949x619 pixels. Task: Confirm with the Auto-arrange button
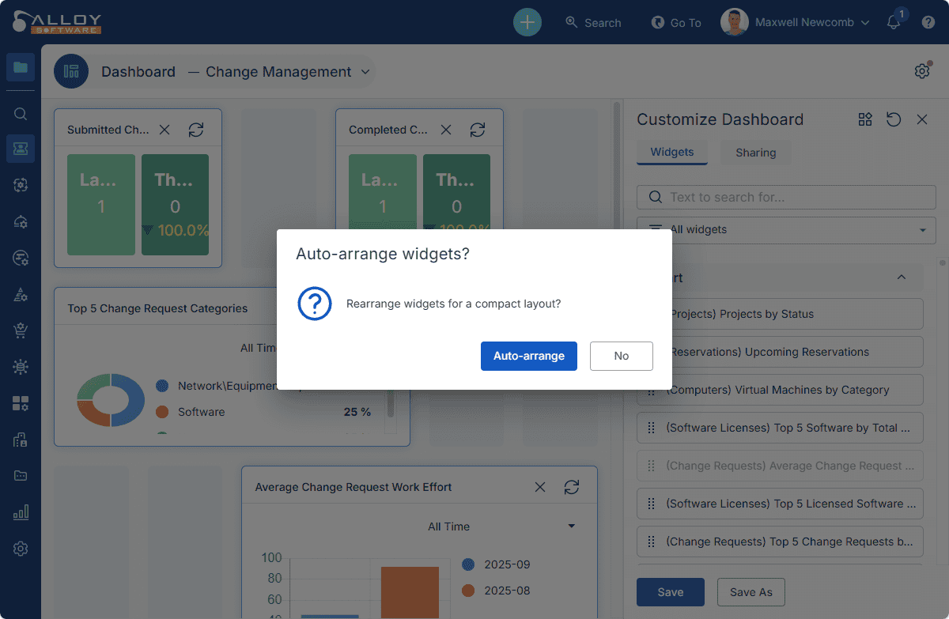coord(528,356)
